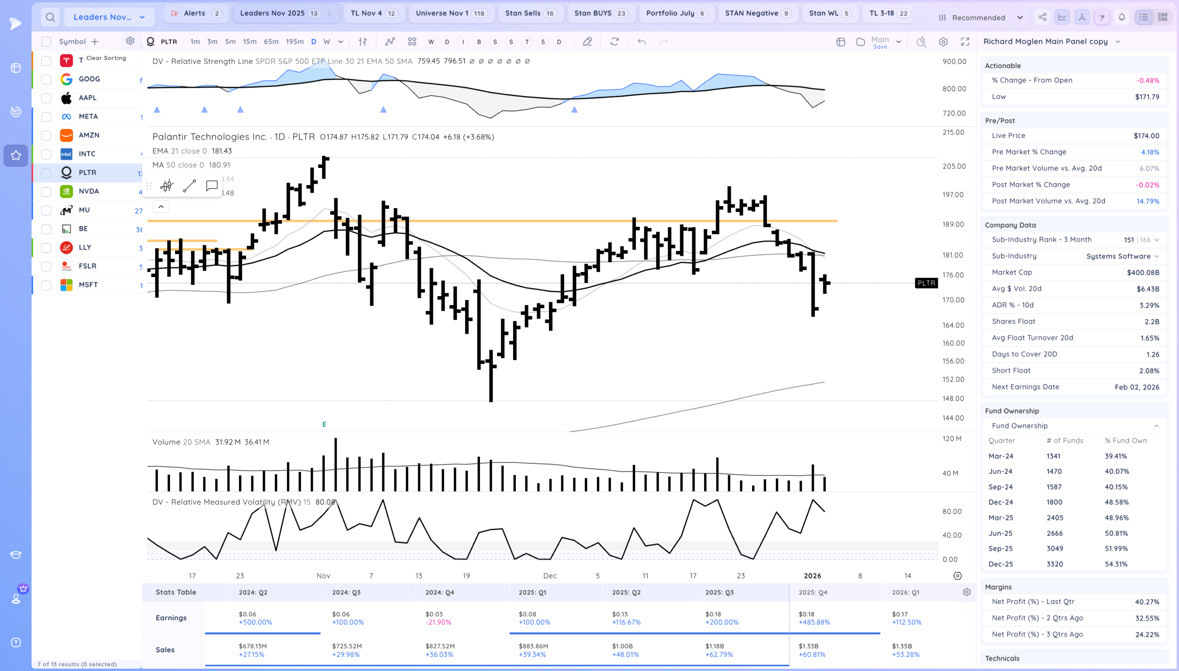Tick the checkbox next to GOOG
The height and width of the screenshot is (671, 1179).
46,79
